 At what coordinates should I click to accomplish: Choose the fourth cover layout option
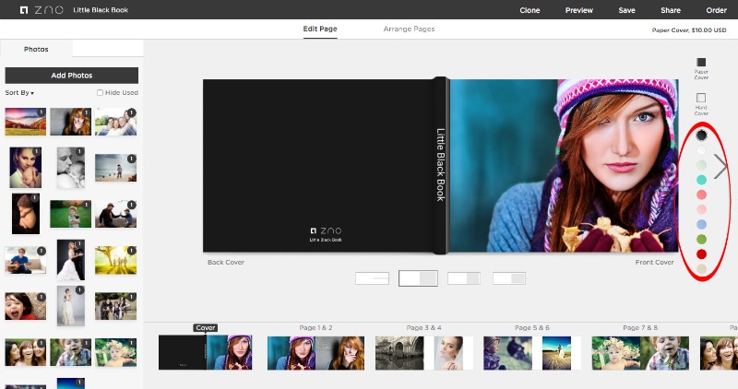pos(509,278)
